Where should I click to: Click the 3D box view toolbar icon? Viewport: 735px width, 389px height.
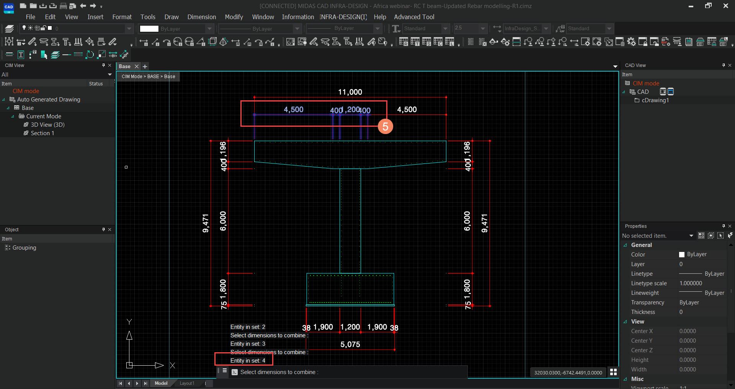(x=213, y=42)
